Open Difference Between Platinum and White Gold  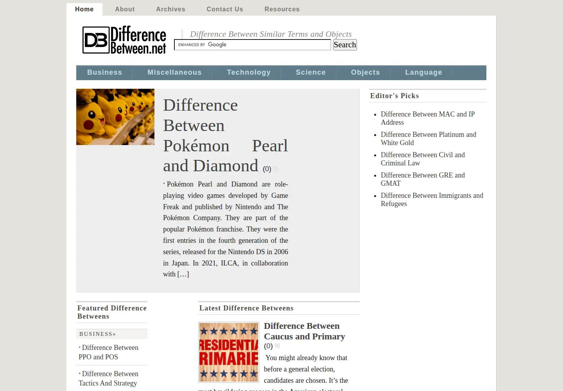click(x=429, y=138)
